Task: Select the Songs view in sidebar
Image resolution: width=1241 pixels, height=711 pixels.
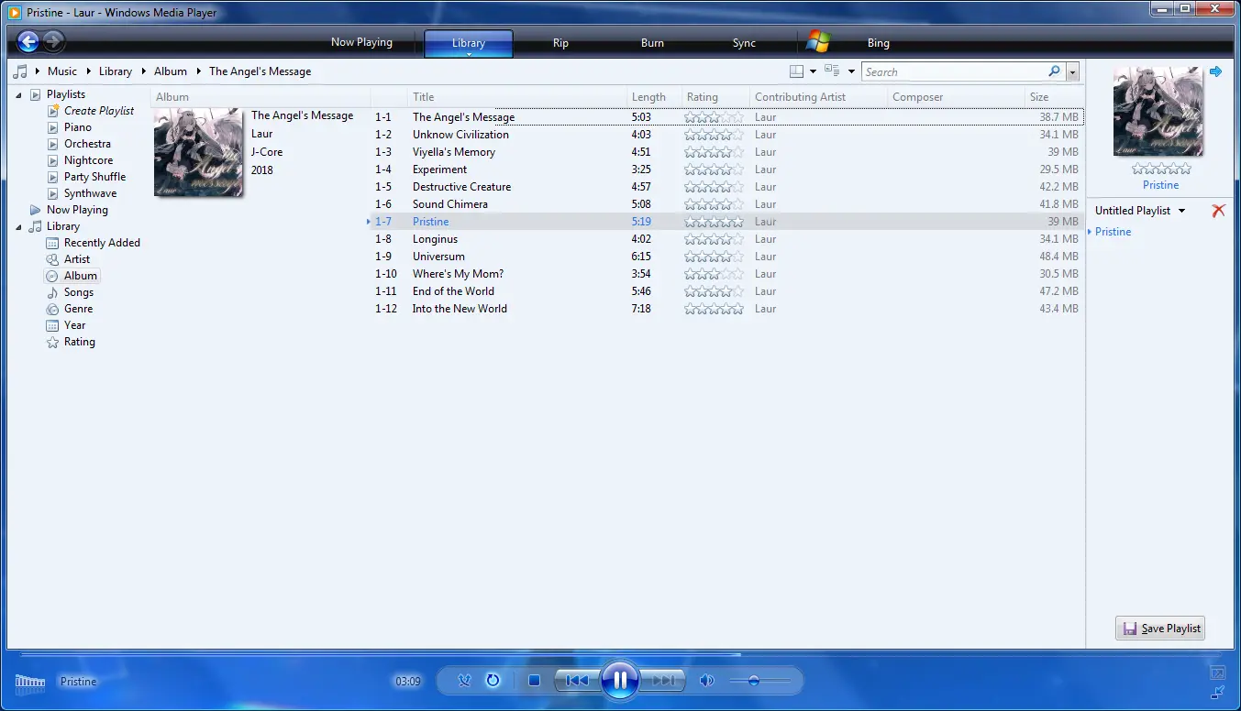Action: click(x=79, y=292)
